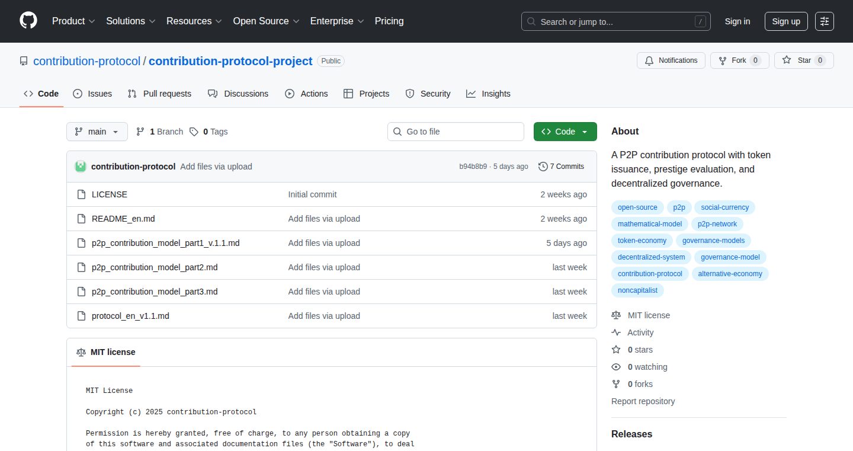Click the file icon beside p2p_contribution_model_part3.md

click(x=82, y=292)
